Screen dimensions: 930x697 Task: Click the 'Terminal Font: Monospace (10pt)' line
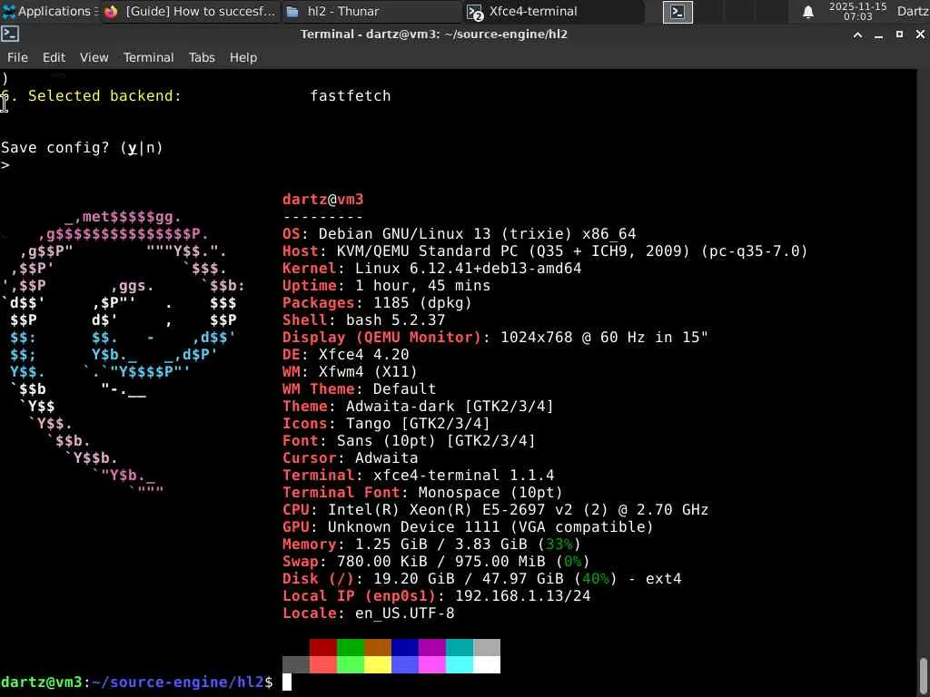click(x=422, y=493)
